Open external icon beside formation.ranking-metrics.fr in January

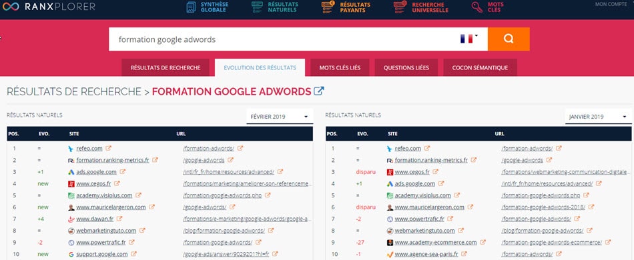tap(473, 160)
